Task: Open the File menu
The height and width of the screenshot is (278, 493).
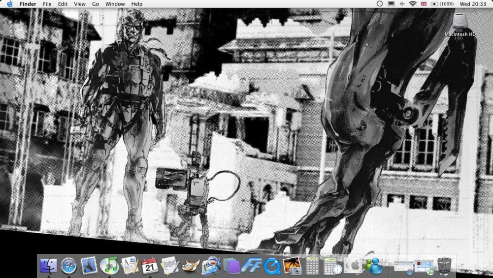Action: [47, 4]
